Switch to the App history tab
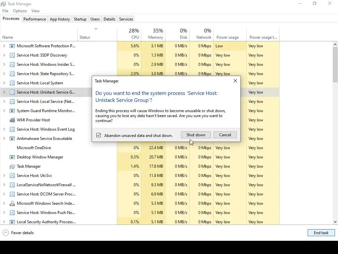The image size is (338, 254). coord(60,19)
